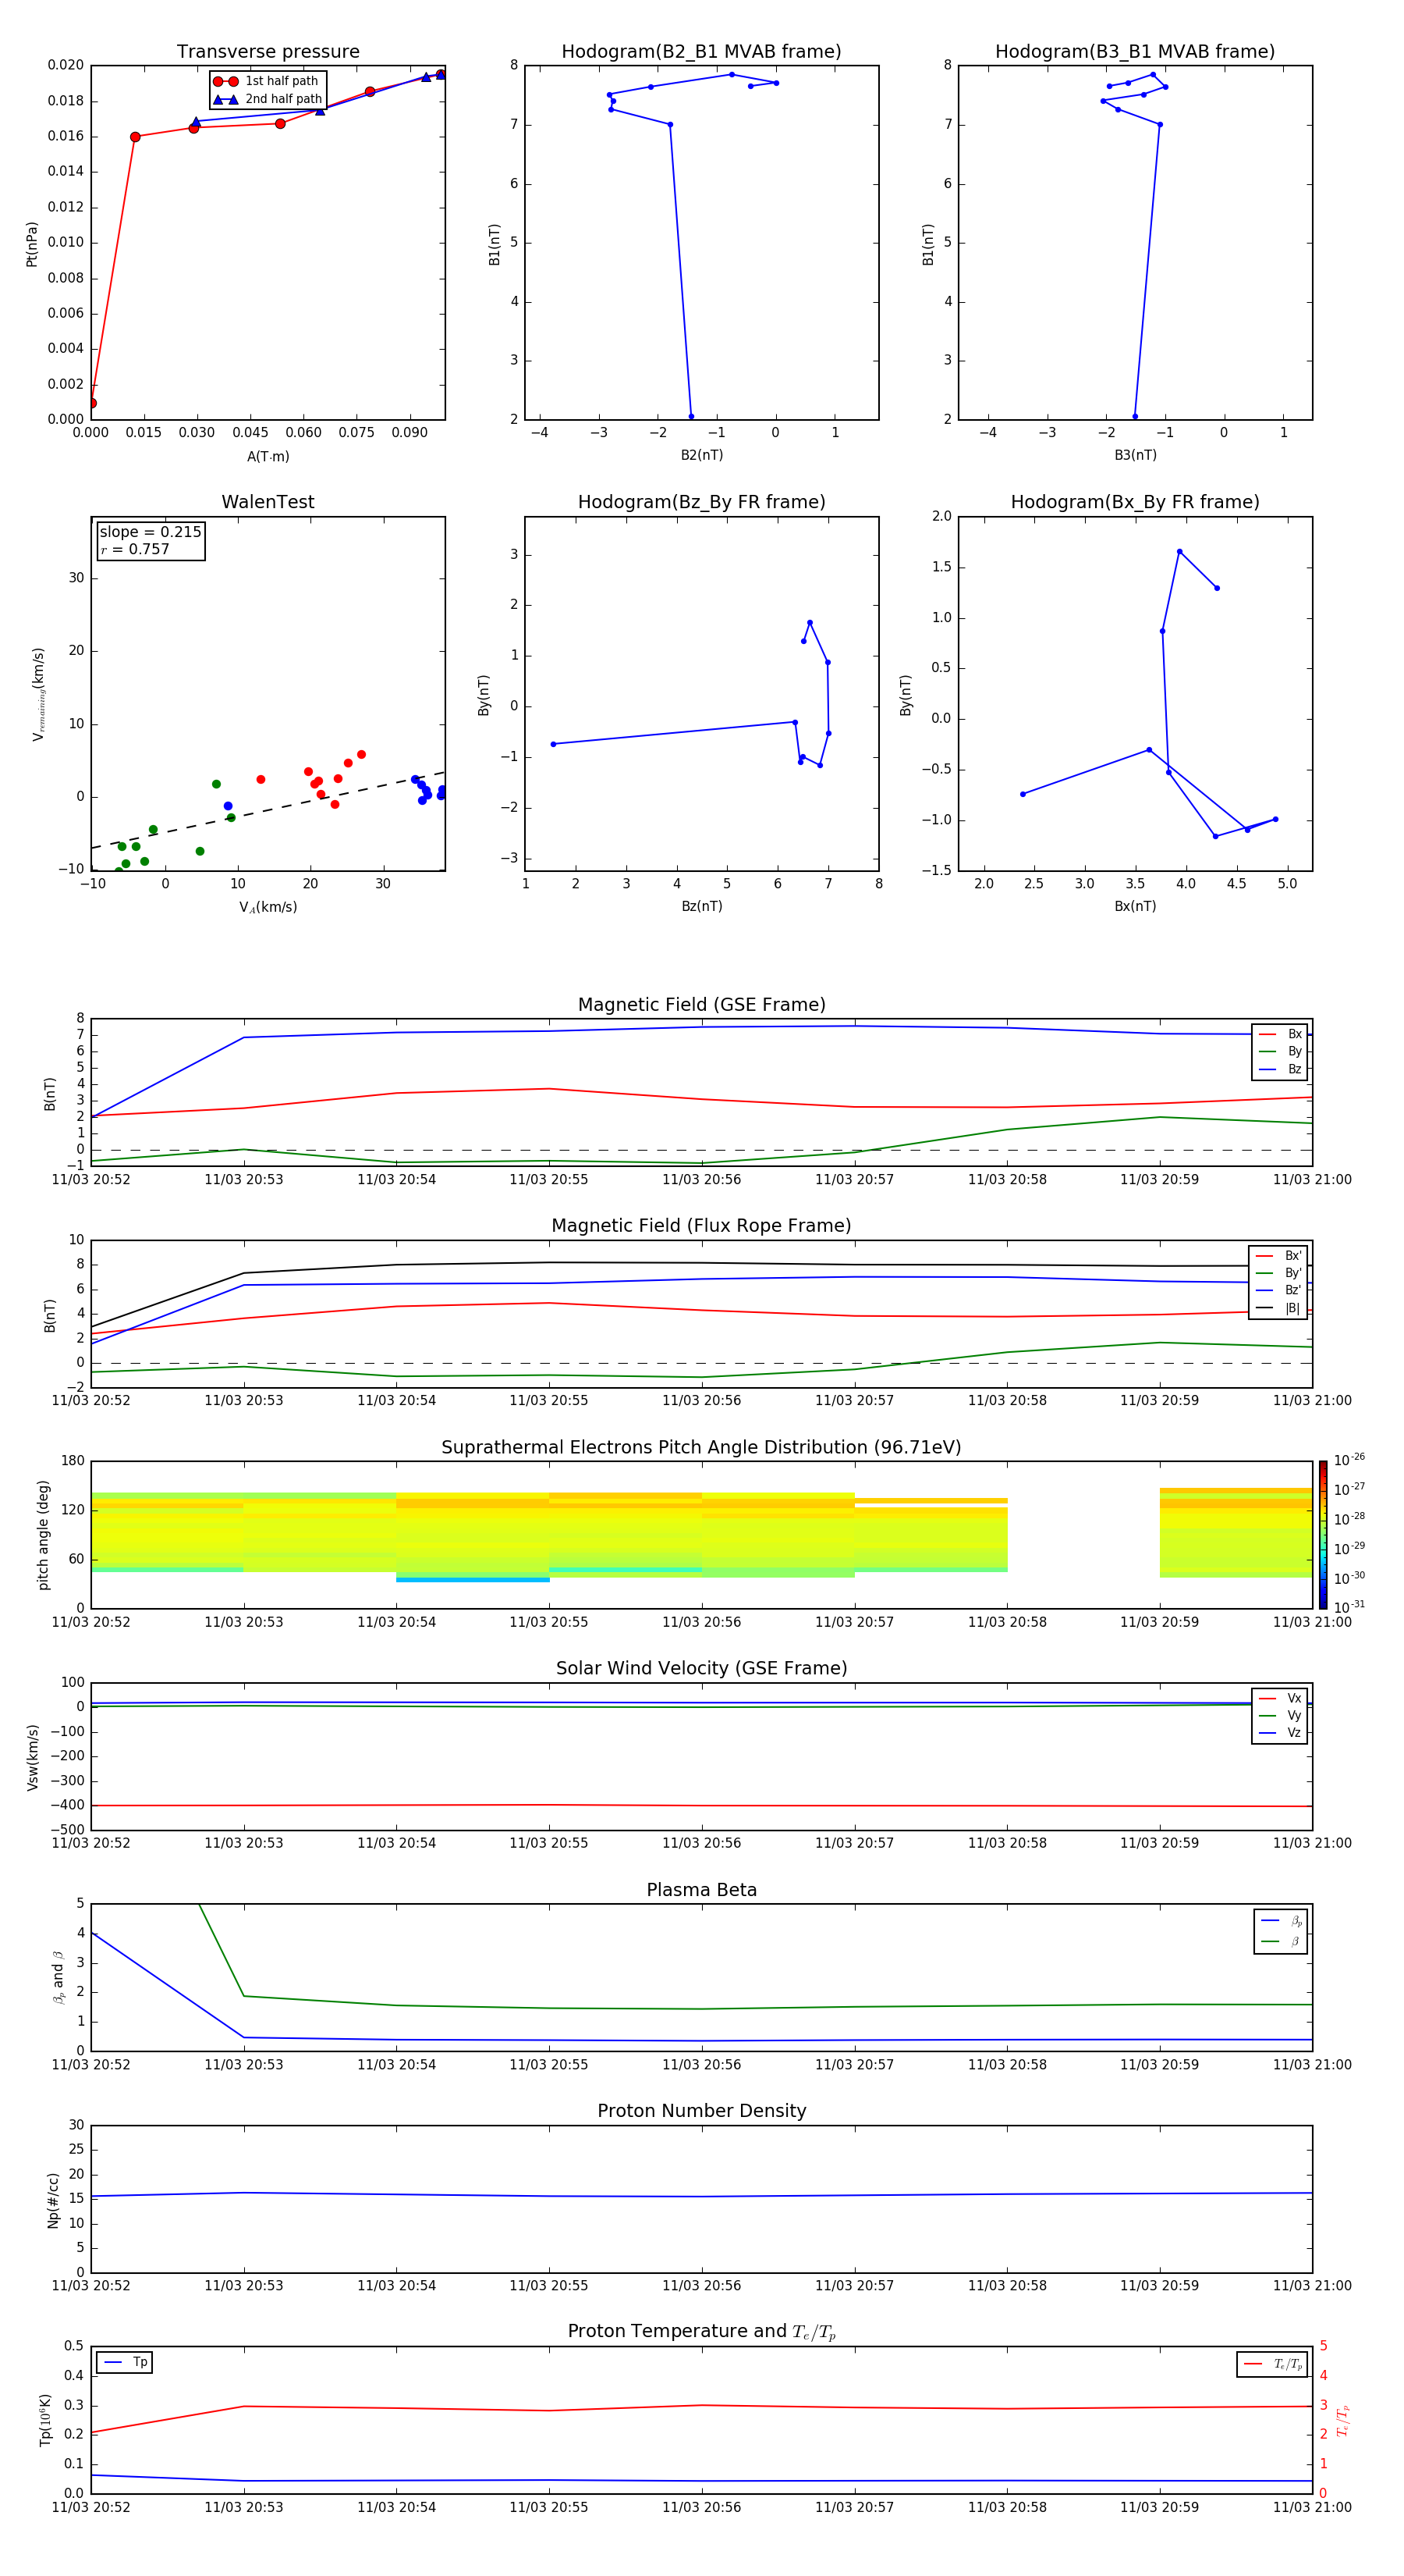Screen dimensions: 1404x2576
Task: Select the 'V_A(km/s)' x-axis label
Action: point(268,907)
